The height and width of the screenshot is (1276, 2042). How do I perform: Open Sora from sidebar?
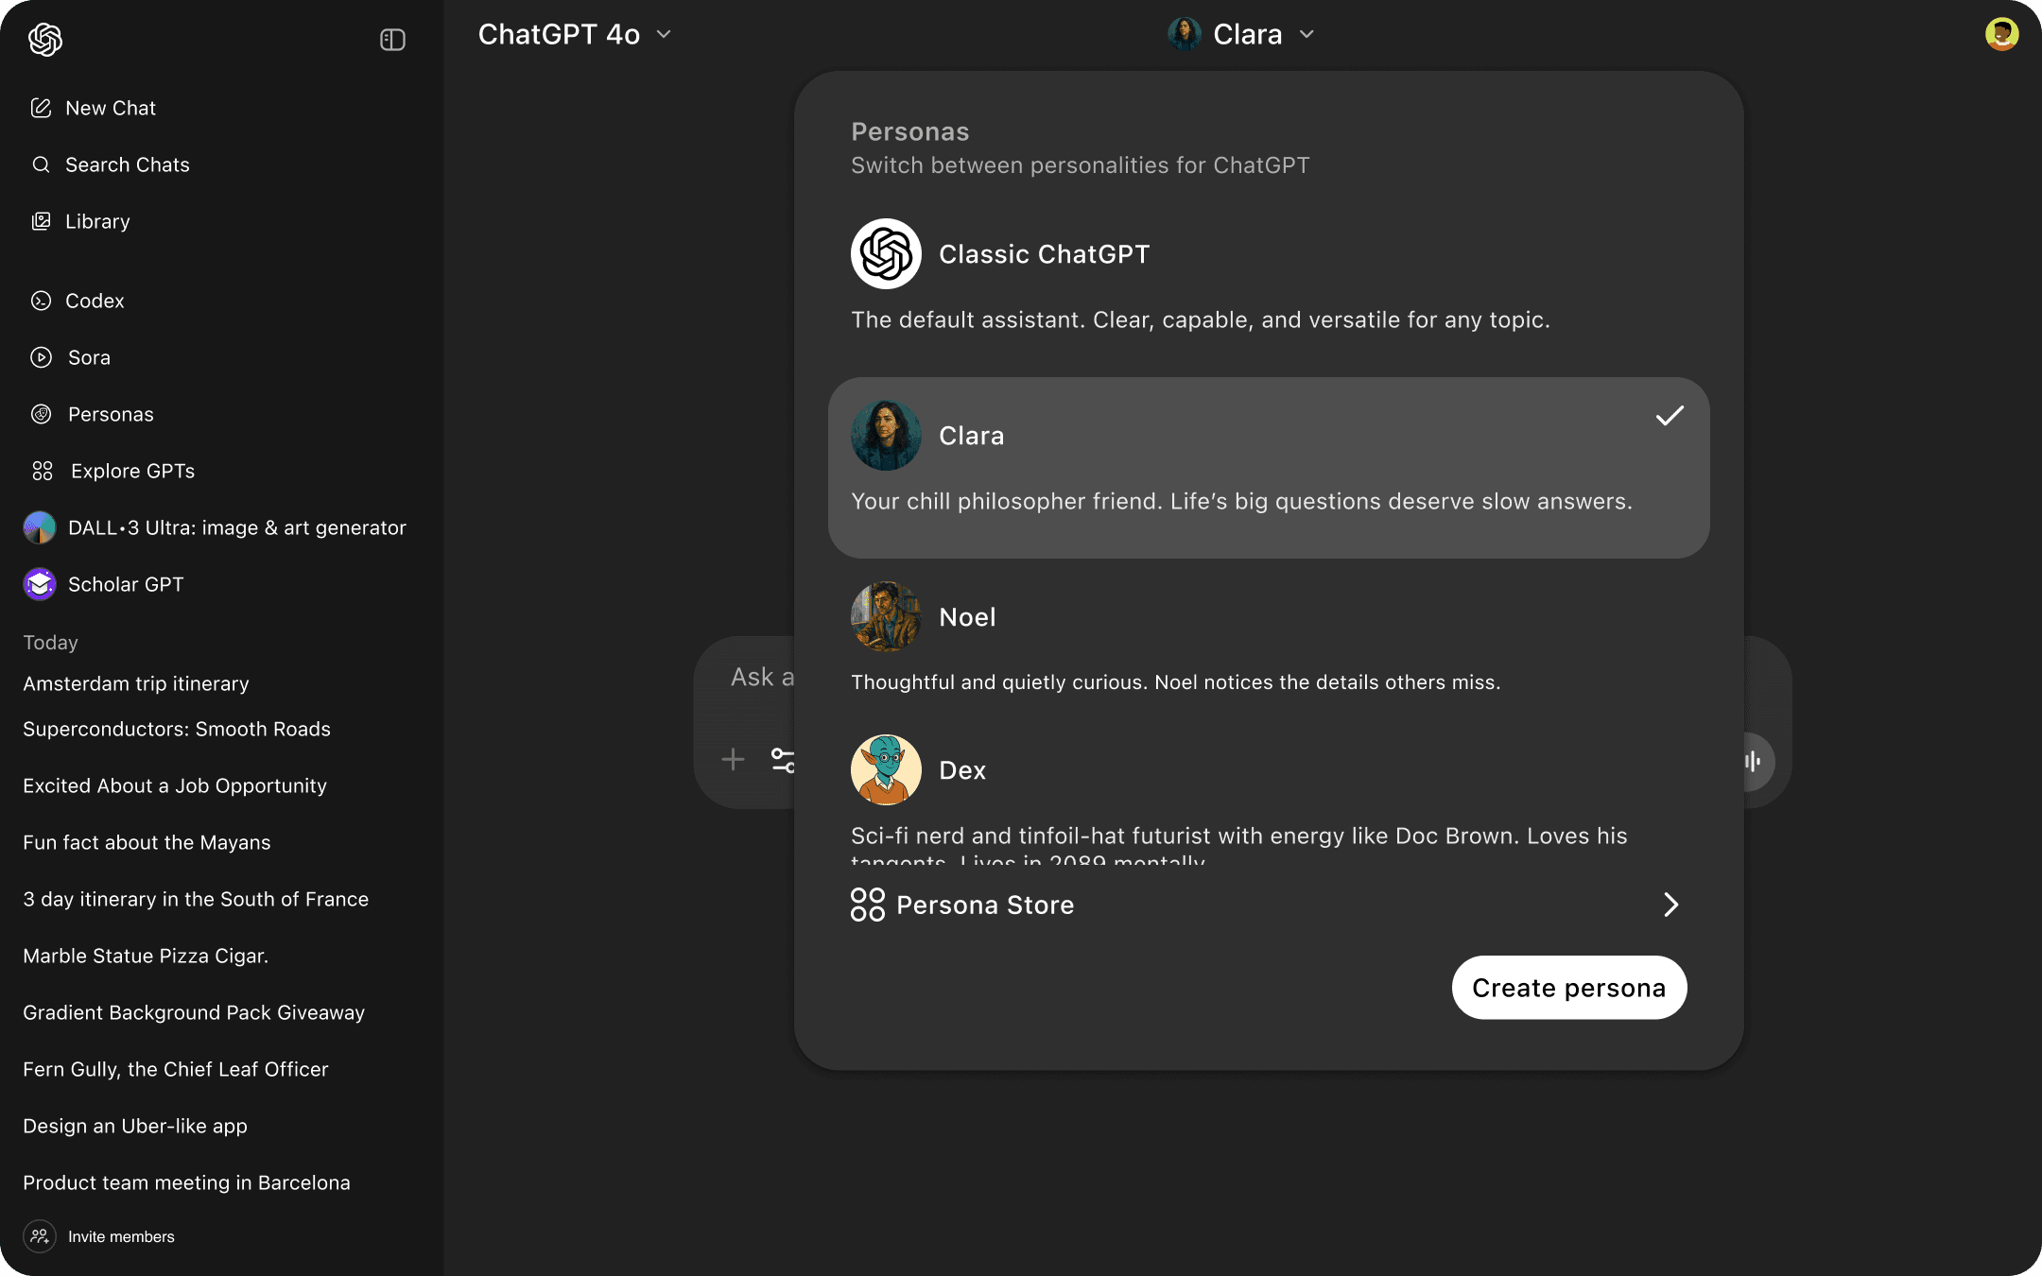point(71,357)
